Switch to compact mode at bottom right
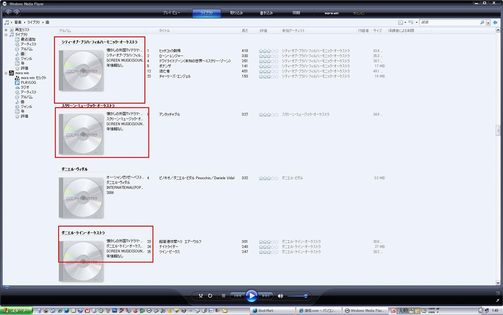 tap(498, 301)
